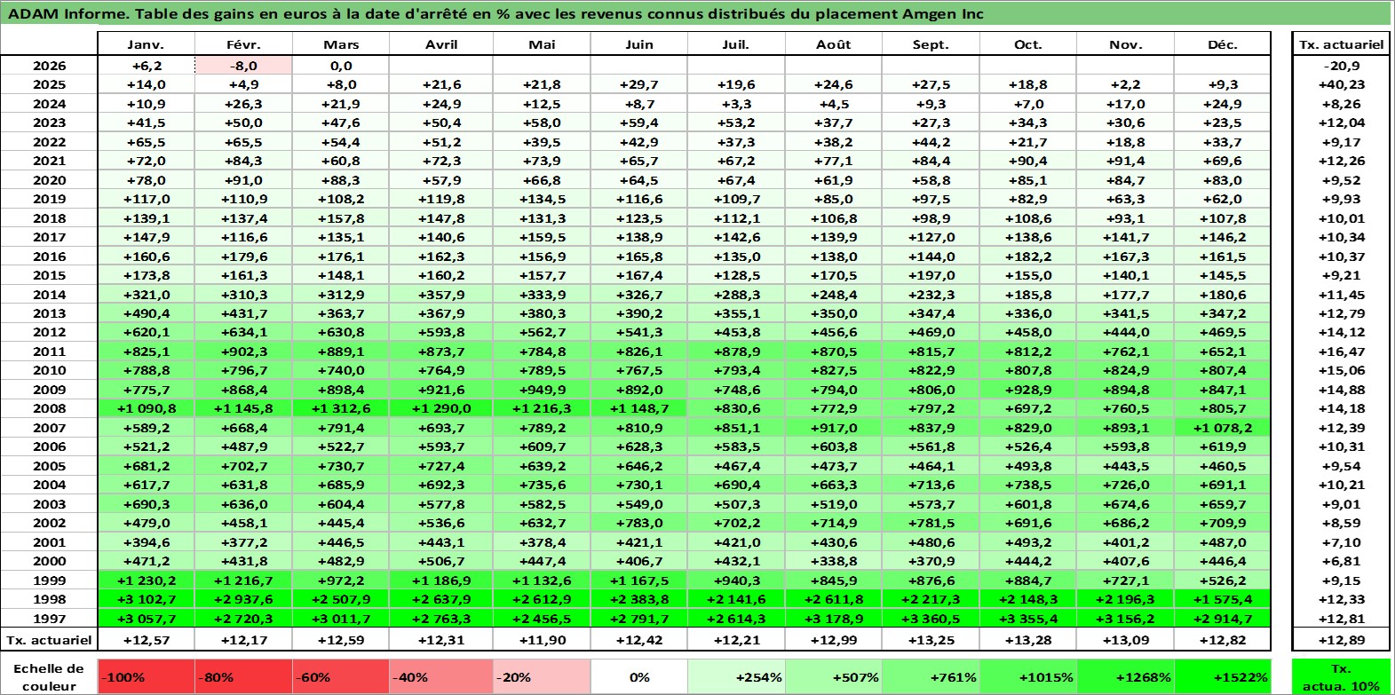1395x695 pixels.
Task: Click the +1 312,6 cell for March 2008
Action: point(341,408)
